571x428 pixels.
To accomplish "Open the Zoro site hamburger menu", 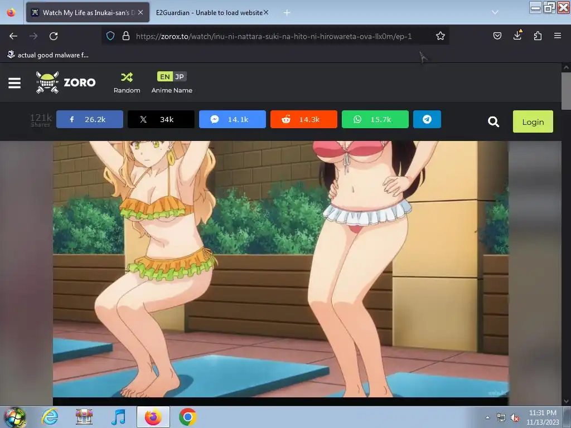I will 14,82.
